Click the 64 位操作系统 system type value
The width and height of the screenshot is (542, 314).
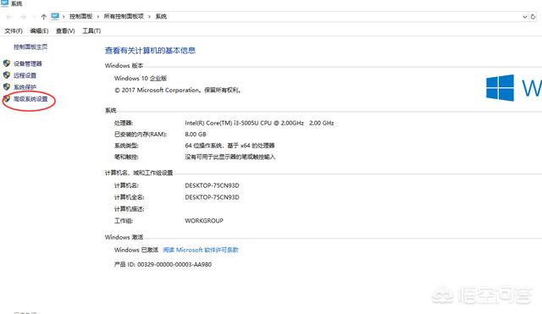pos(230,146)
